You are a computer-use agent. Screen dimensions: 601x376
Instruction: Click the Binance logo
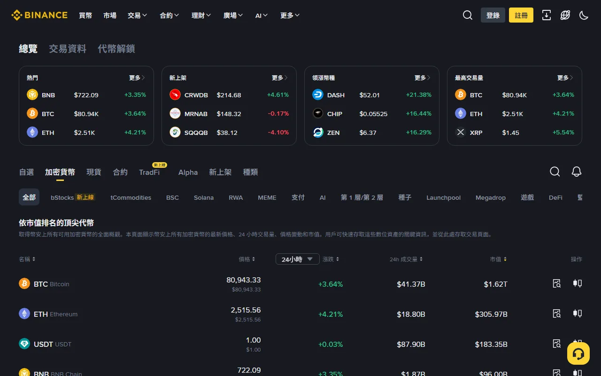point(39,15)
